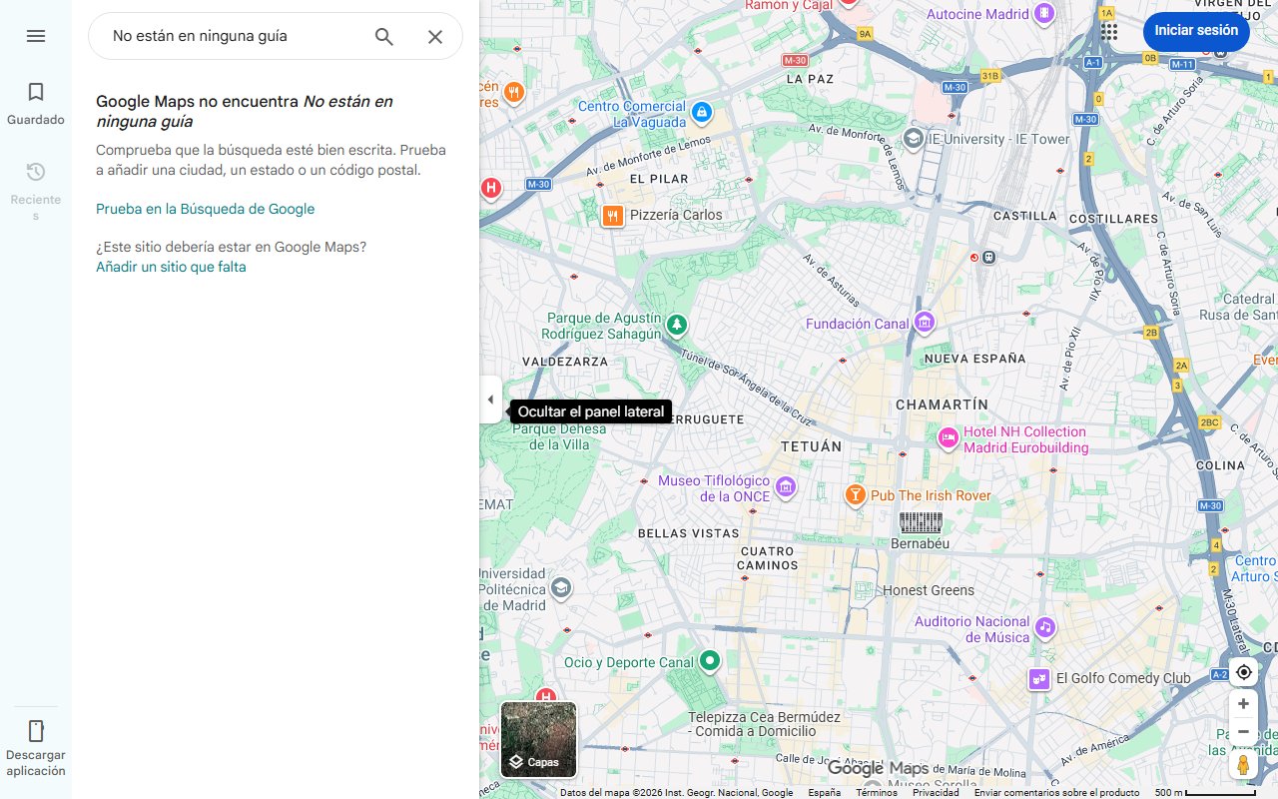Select the Pizzería Carlos map marker

point(612,215)
